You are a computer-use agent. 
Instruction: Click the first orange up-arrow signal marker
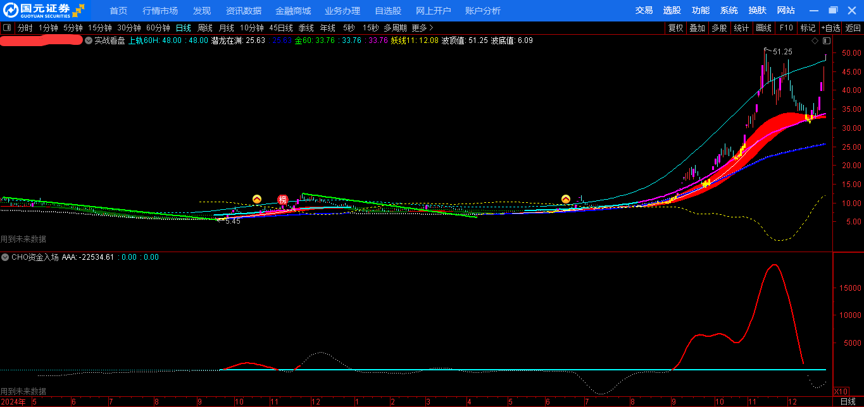[257, 199]
